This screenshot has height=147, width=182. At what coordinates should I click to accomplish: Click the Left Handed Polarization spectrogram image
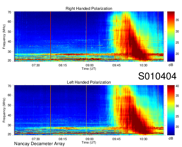[x=89, y=110]
